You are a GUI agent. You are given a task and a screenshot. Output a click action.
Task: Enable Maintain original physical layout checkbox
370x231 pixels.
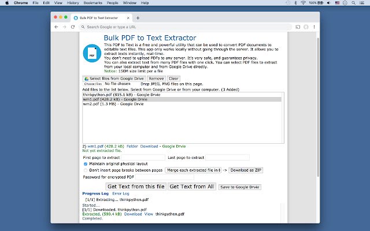coord(86,164)
